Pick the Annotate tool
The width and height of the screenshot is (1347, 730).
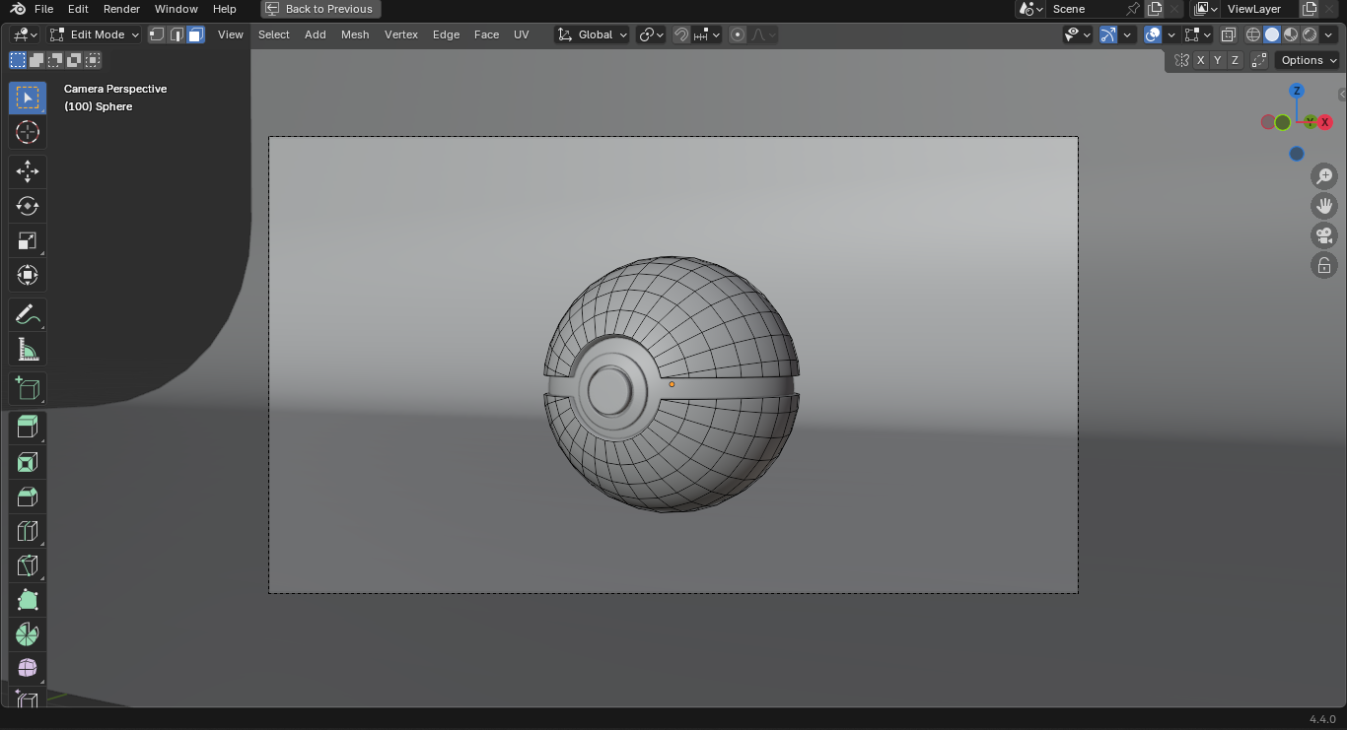coord(28,315)
